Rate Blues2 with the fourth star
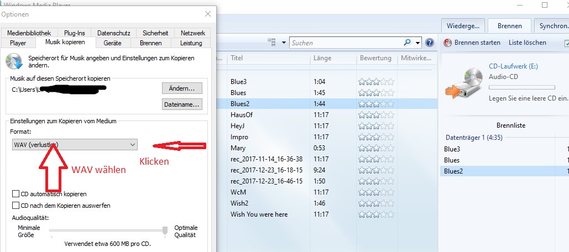The image size is (569, 252). click(x=383, y=104)
